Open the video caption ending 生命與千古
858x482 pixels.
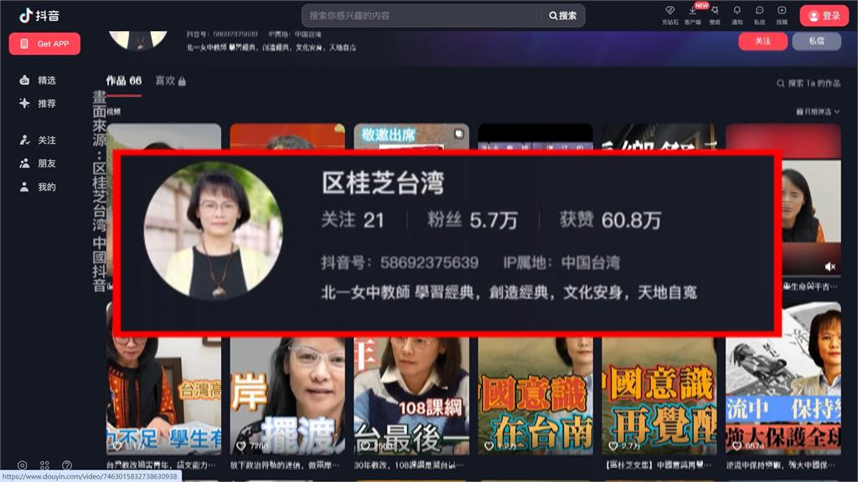[810, 286]
